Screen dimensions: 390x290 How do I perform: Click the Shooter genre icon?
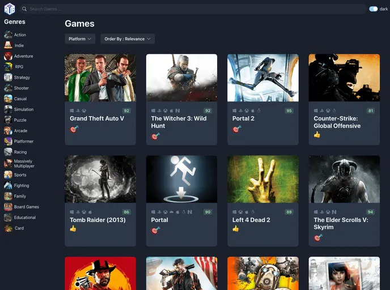[8, 88]
